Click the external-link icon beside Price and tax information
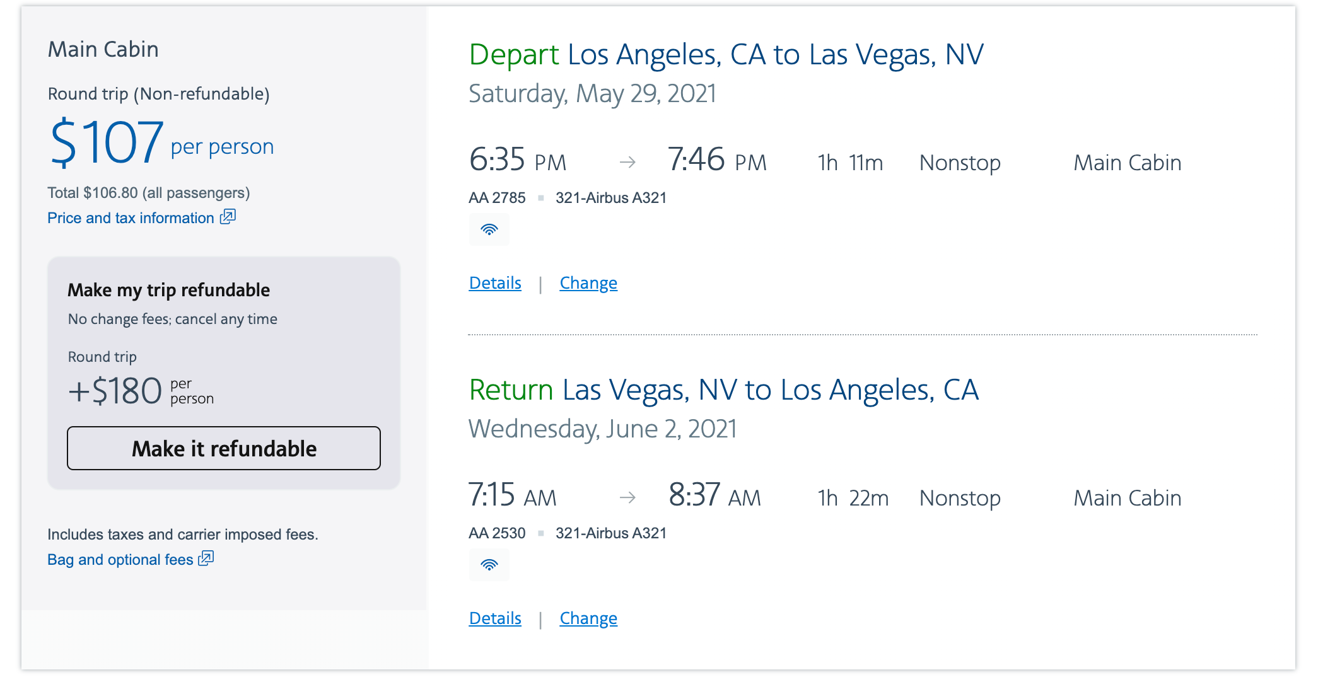This screenshot has height=677, width=1318. click(228, 217)
